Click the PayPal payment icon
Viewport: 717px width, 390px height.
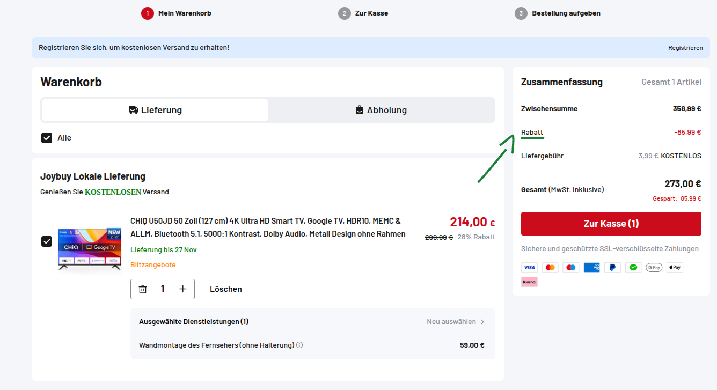[x=612, y=267]
